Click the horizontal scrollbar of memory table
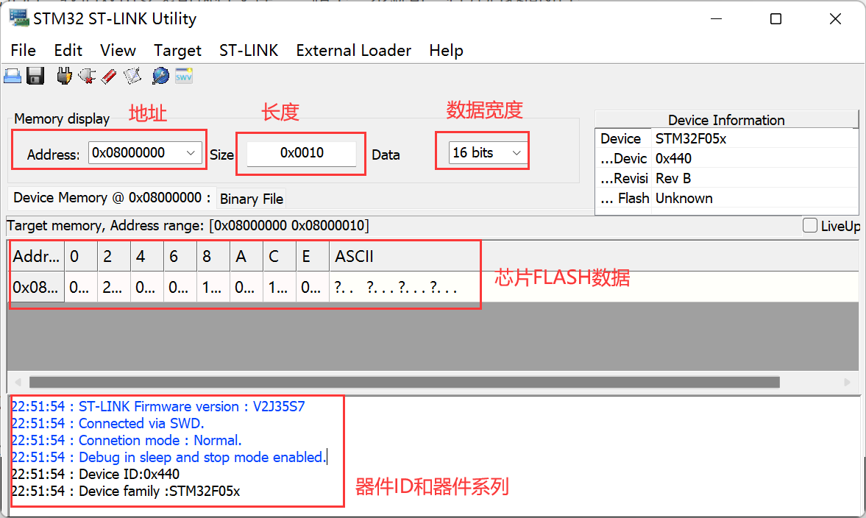 (x=403, y=383)
